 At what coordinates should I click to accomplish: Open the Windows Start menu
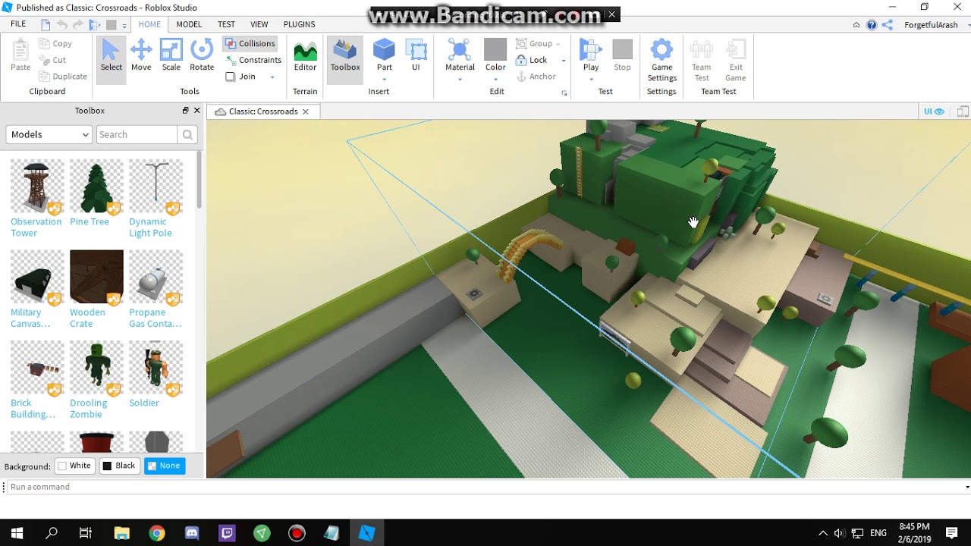[x=17, y=533]
